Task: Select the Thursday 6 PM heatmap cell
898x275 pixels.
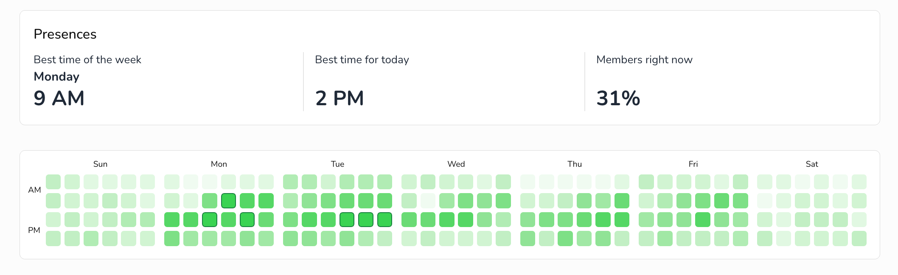Action: (x=528, y=239)
